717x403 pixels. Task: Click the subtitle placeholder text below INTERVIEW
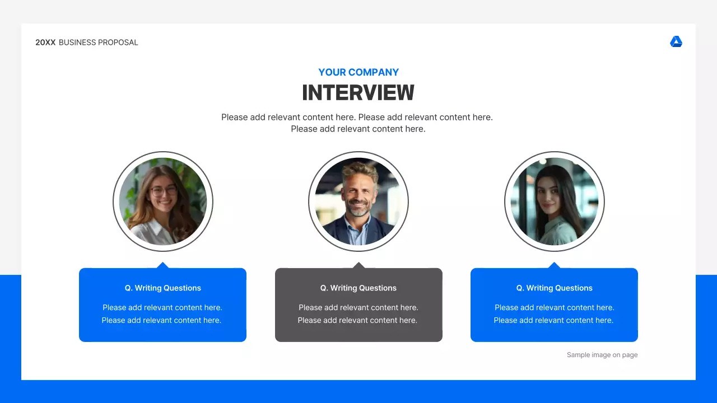tap(357, 123)
